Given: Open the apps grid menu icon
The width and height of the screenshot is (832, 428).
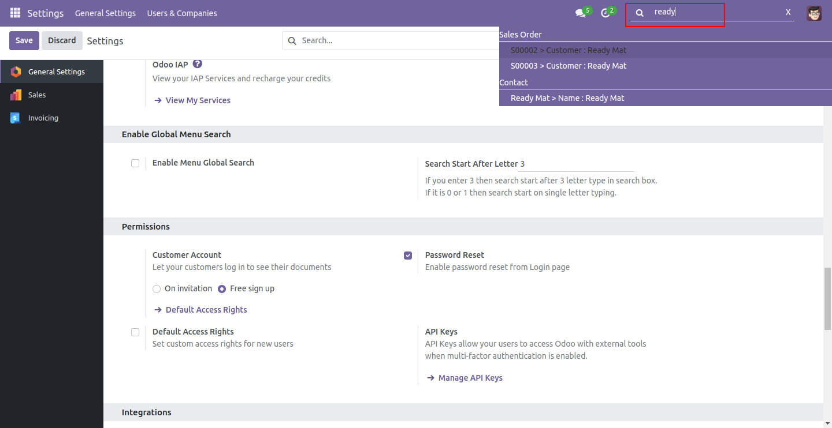Looking at the screenshot, I should pos(15,13).
